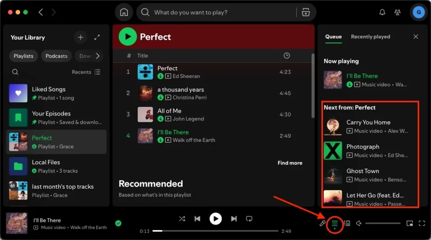Go to Spotify Home
Screen dimensions: 431x240
pyautogui.click(x=124, y=12)
